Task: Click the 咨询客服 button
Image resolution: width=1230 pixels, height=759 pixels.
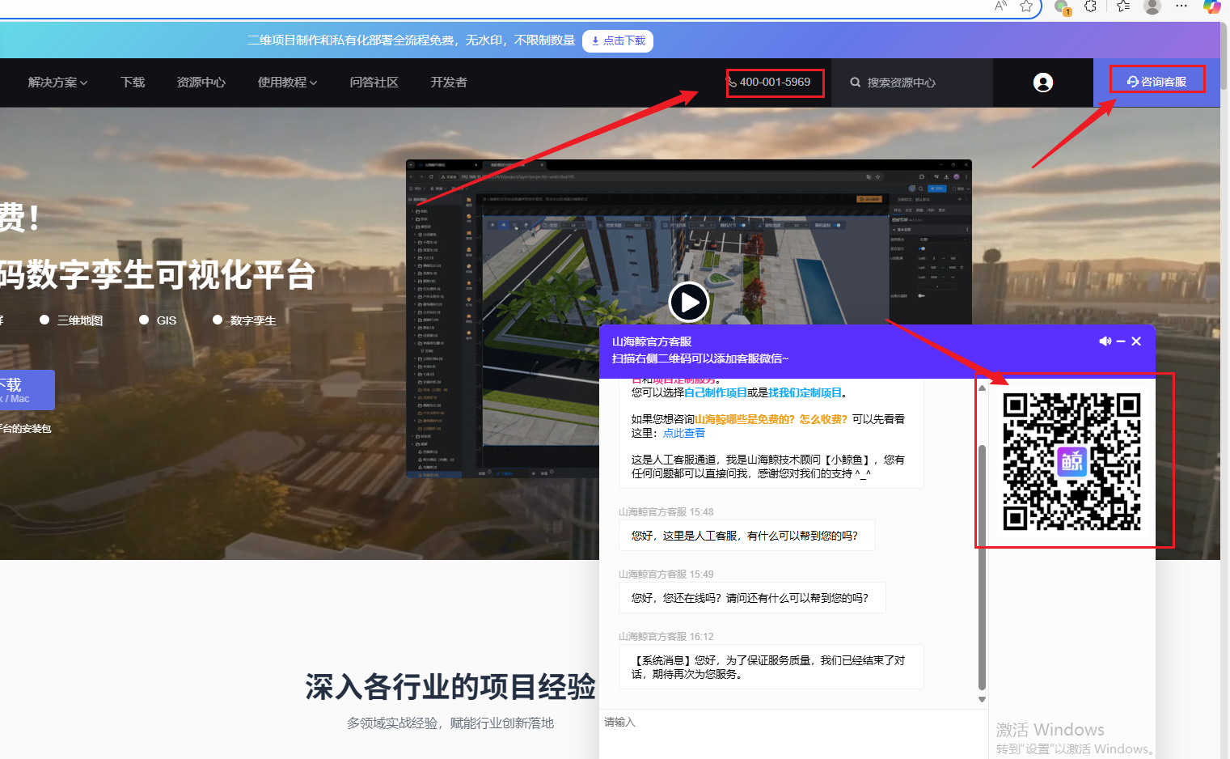Action: [x=1156, y=82]
